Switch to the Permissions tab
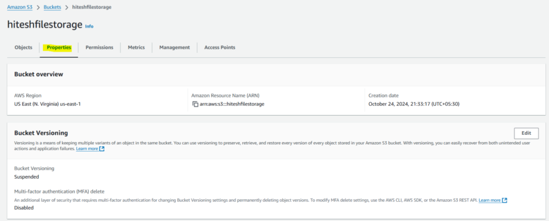Screen dimensions: 549x221 [x=99, y=48]
